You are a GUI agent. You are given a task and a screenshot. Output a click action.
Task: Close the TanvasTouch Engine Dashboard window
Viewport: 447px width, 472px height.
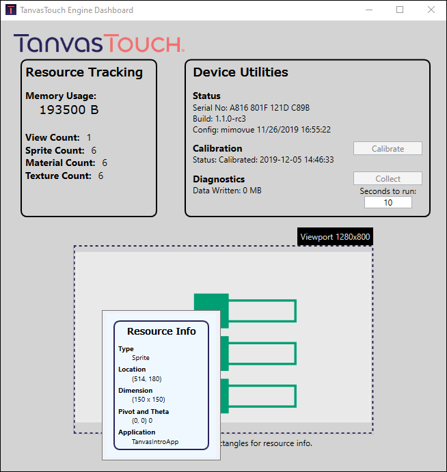point(431,10)
